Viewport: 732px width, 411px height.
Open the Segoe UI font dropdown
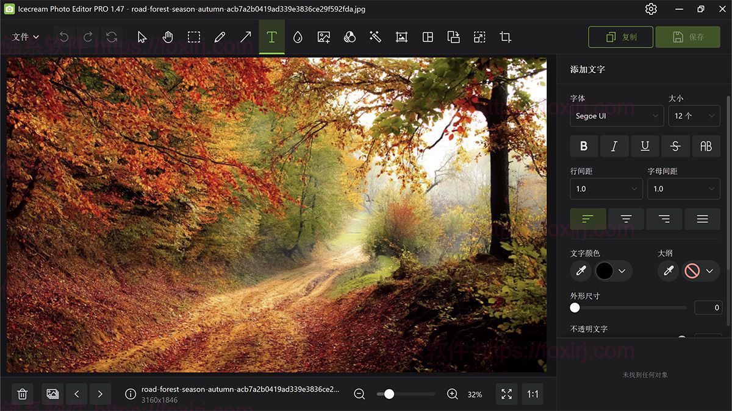(616, 116)
